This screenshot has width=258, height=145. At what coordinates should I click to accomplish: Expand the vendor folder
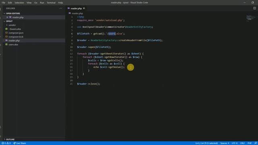12,25
